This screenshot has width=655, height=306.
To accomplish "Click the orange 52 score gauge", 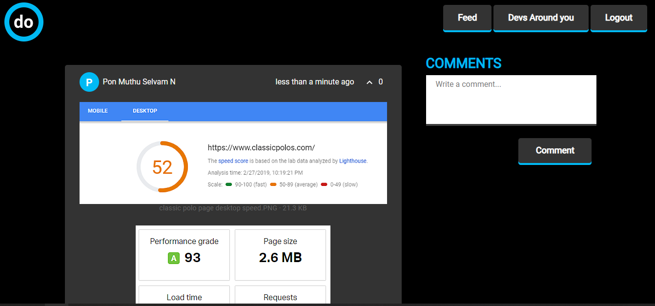I will pyautogui.click(x=162, y=167).
